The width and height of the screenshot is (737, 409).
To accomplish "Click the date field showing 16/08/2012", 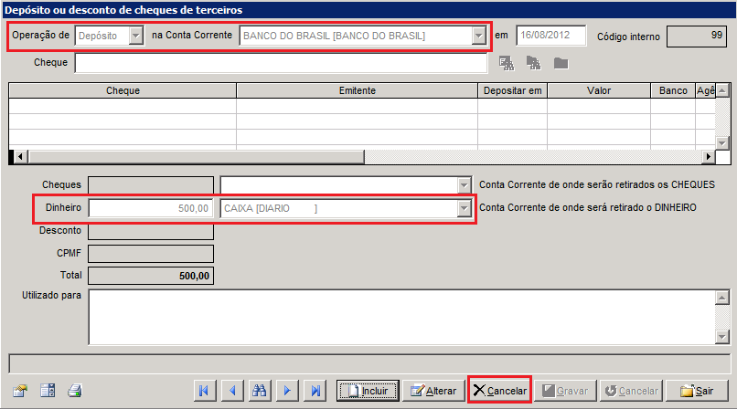I will (550, 36).
